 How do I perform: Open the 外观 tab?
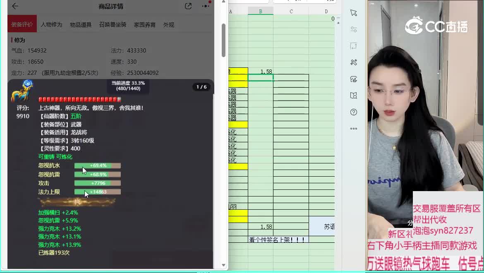168,25
